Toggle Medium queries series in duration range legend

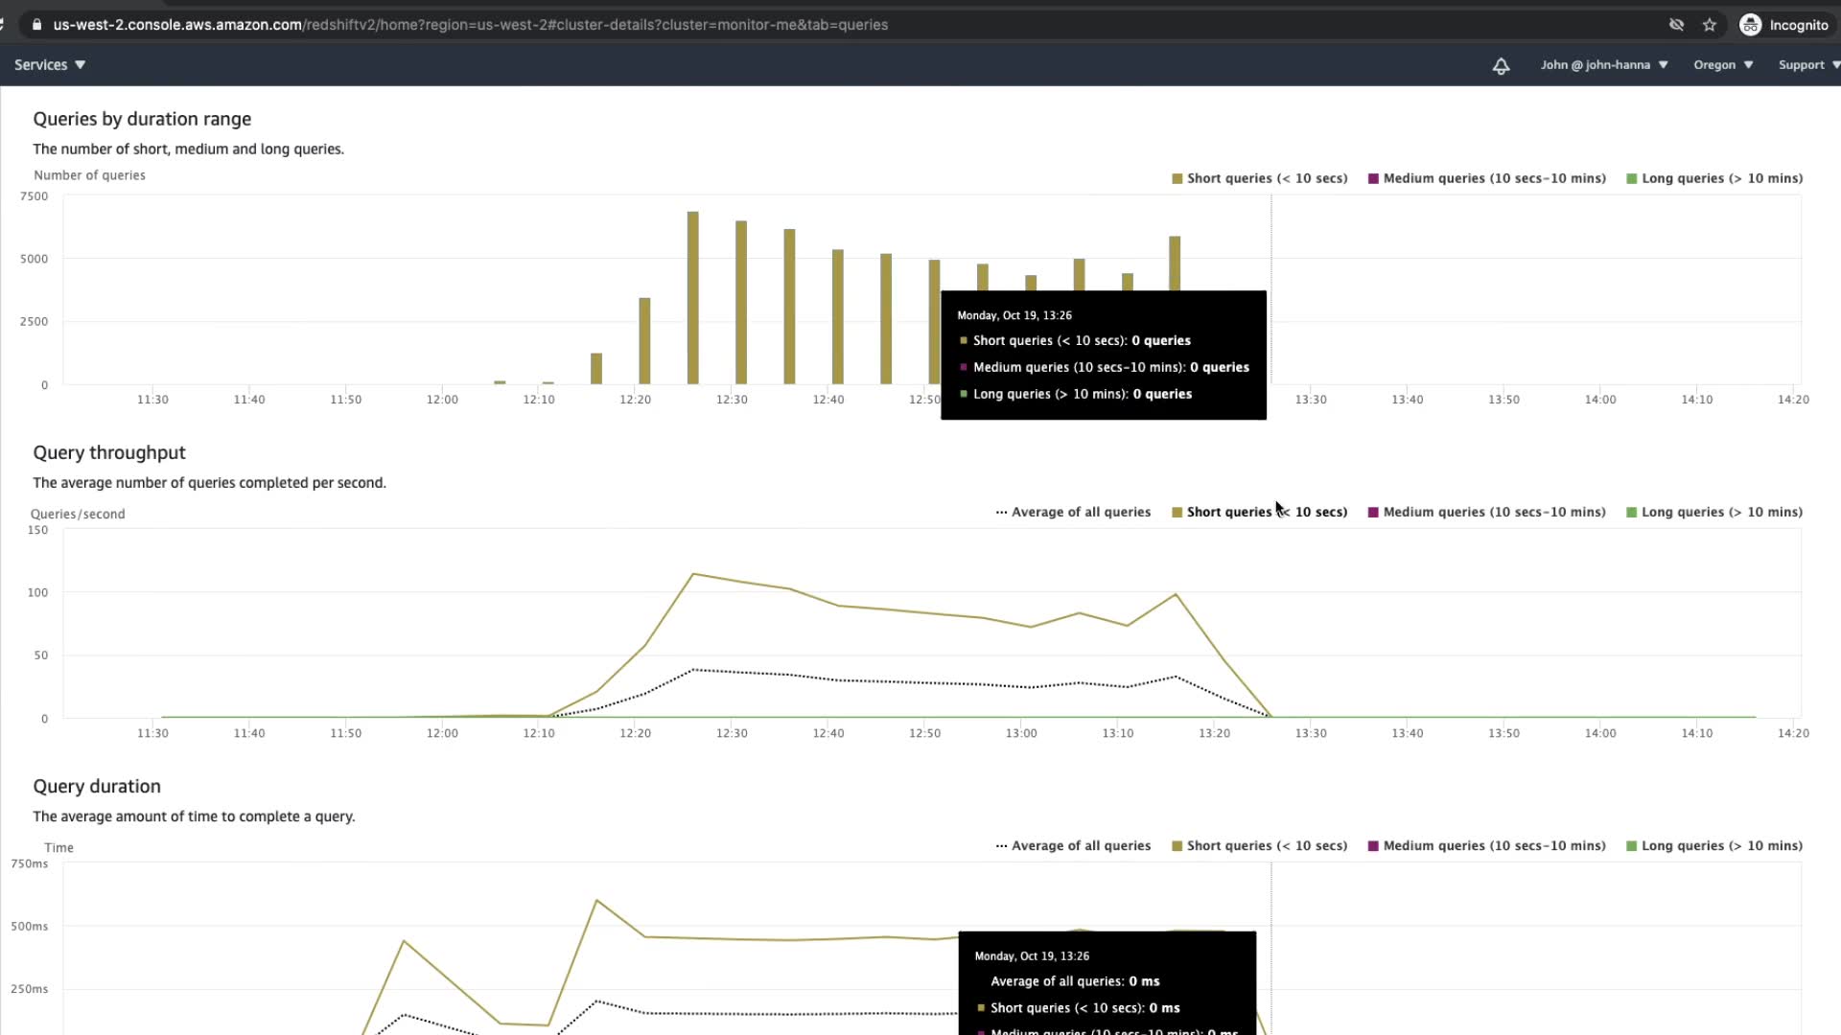point(1493,178)
